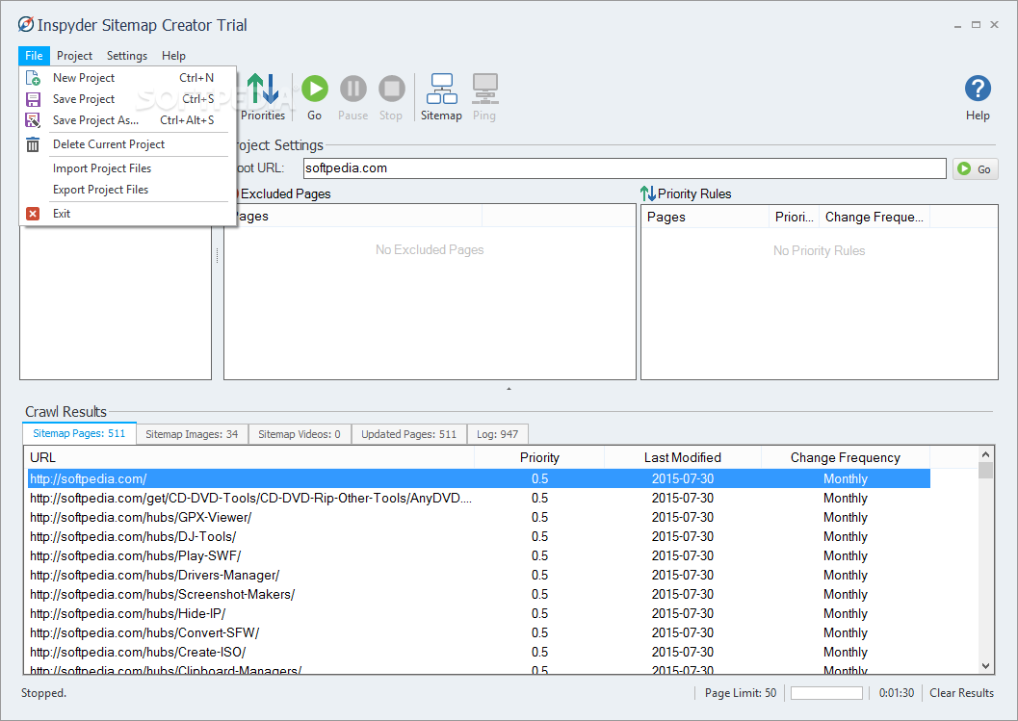
Task: Click the Save Project floppy icon
Action: (x=33, y=99)
